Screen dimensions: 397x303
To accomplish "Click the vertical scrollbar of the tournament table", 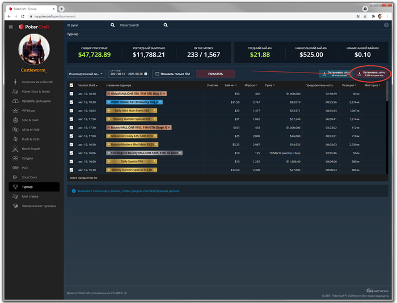I will [387, 92].
